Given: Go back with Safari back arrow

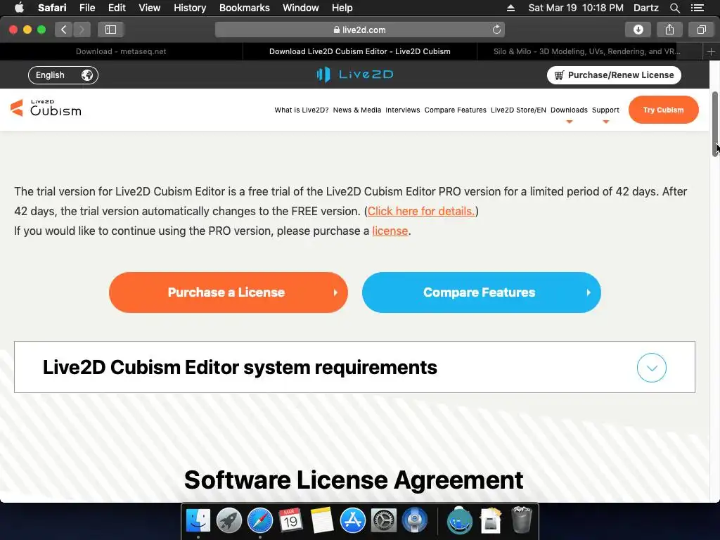Looking at the screenshot, I should click(64, 30).
